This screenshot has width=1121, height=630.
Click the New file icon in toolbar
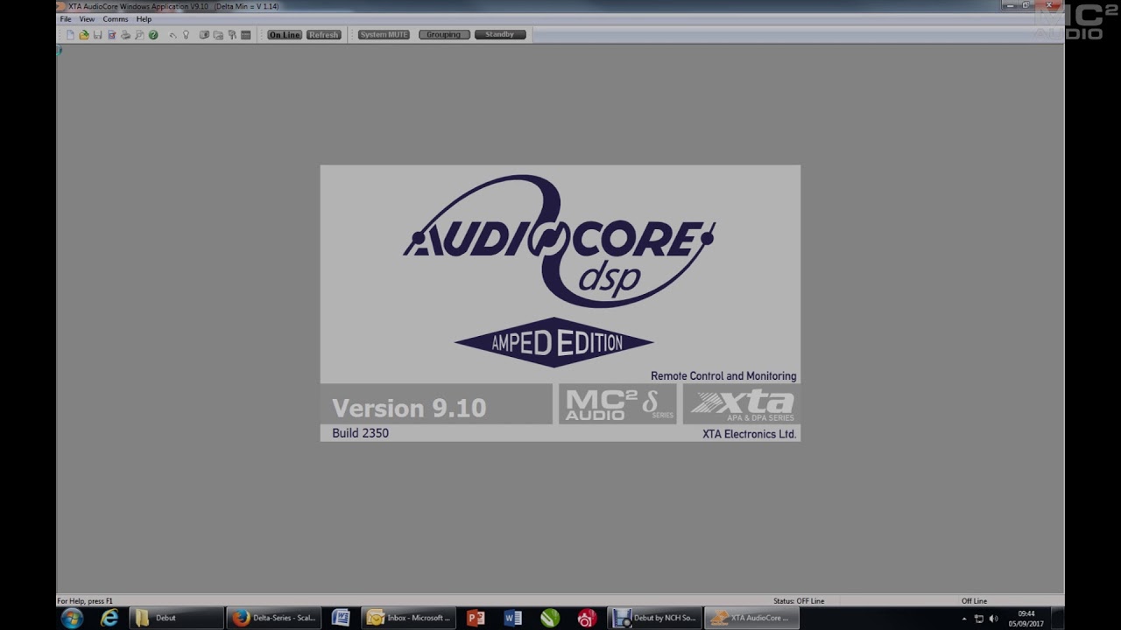(x=70, y=35)
